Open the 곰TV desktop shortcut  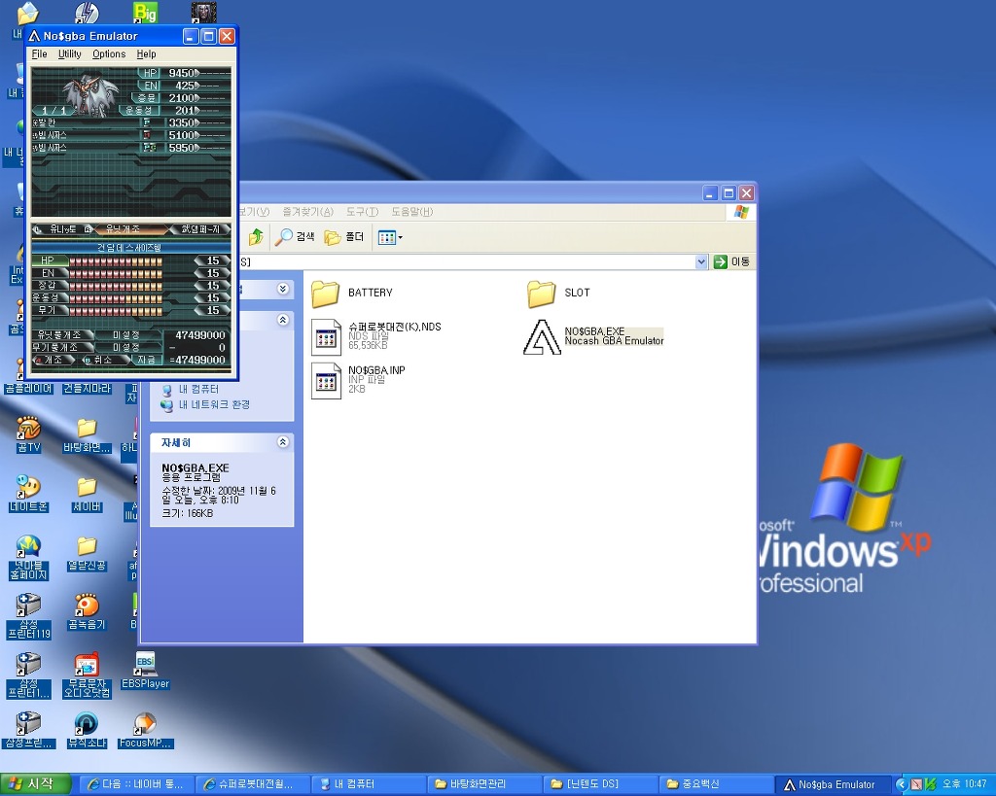click(28, 434)
